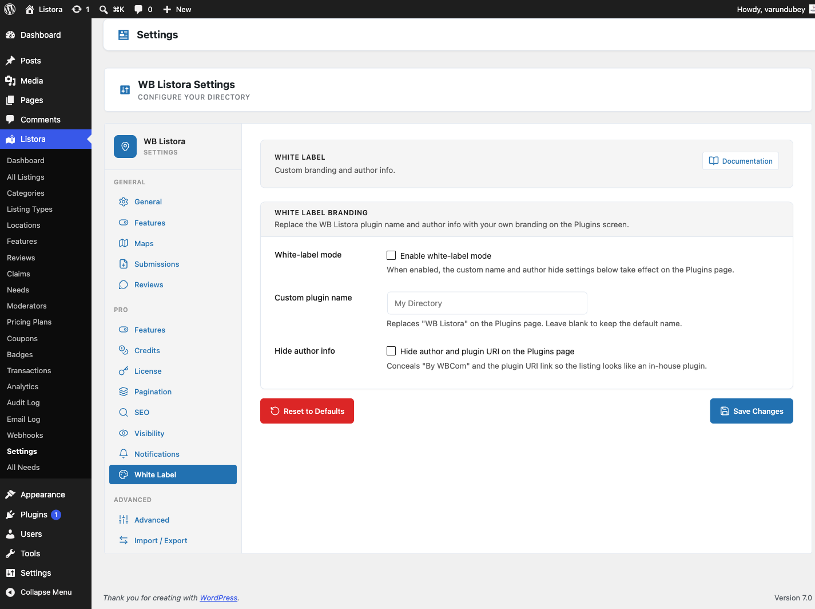Open the Media admin menu
This screenshot has height=609, width=815.
(x=46, y=81)
